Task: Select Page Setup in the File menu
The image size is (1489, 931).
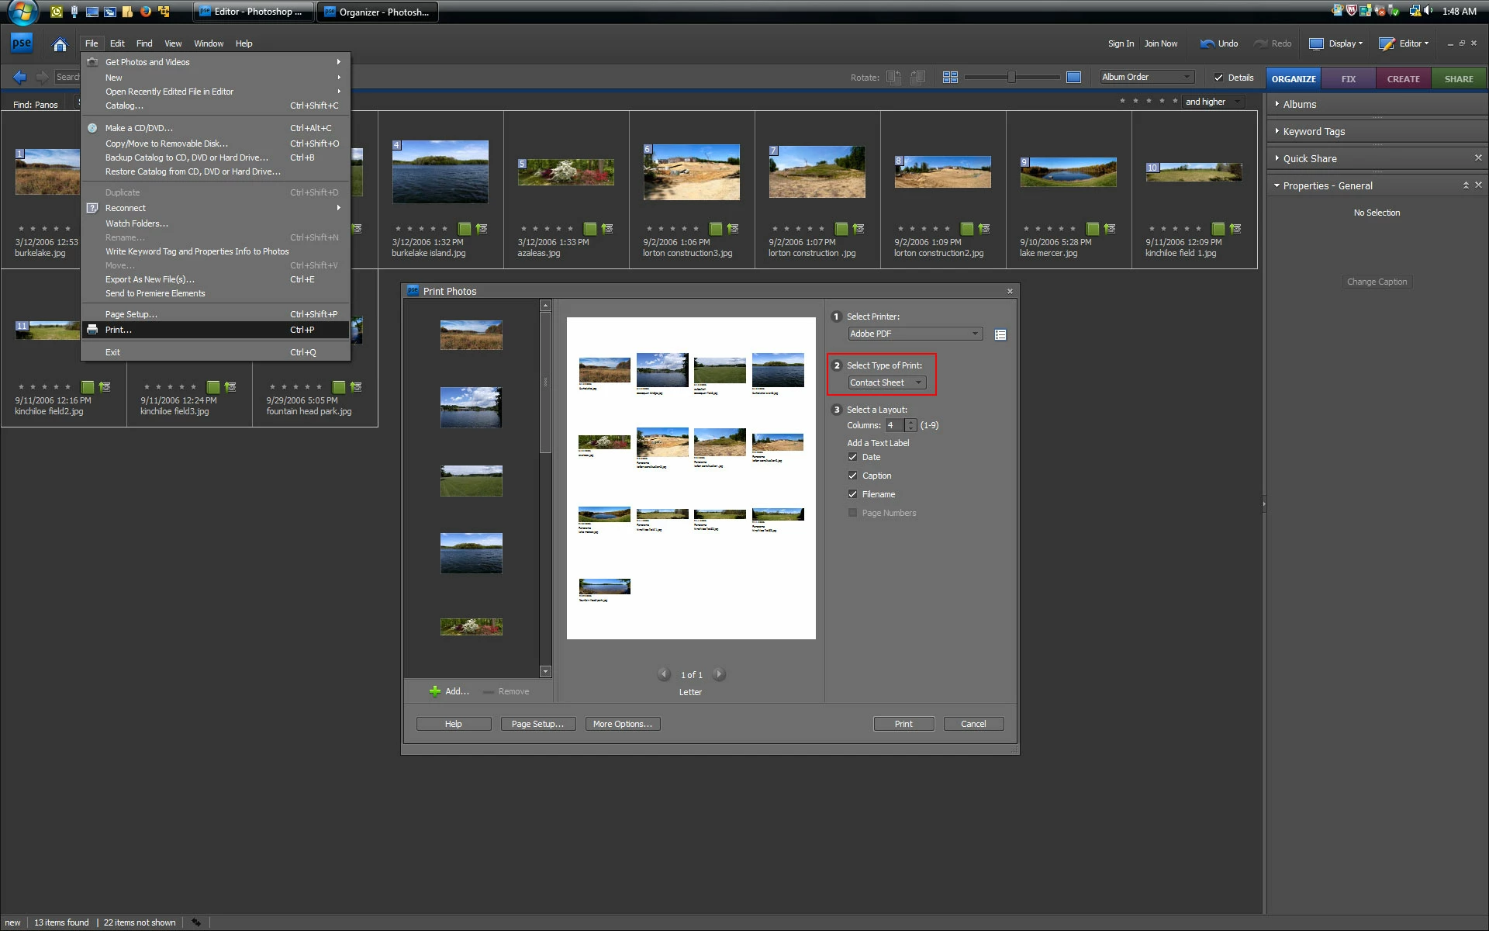Action: [x=131, y=314]
